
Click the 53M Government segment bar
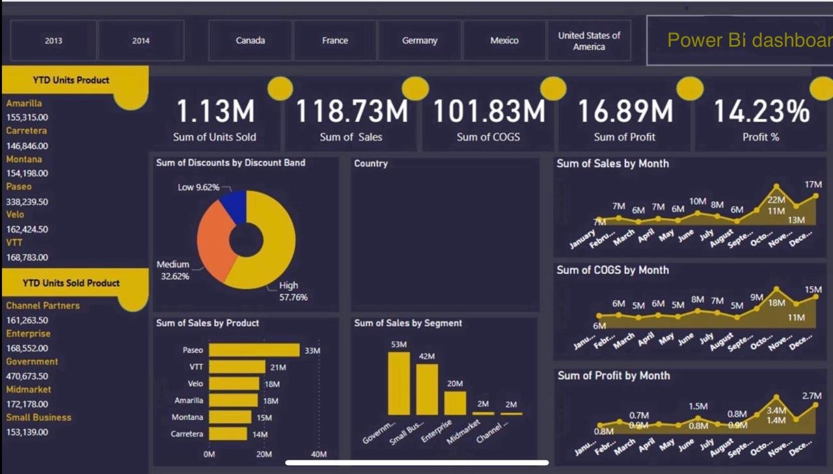pyautogui.click(x=399, y=383)
